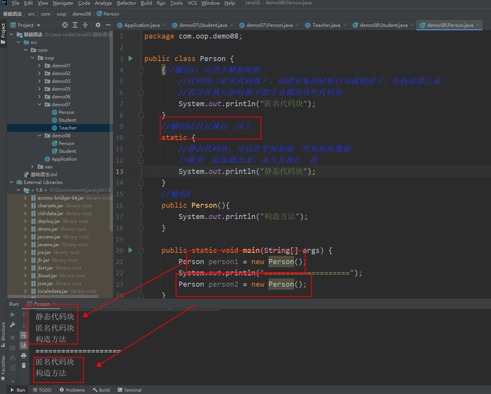Click demo08 breadcrumb in navigation bar
This screenshot has width=491, height=394.
(82, 14)
